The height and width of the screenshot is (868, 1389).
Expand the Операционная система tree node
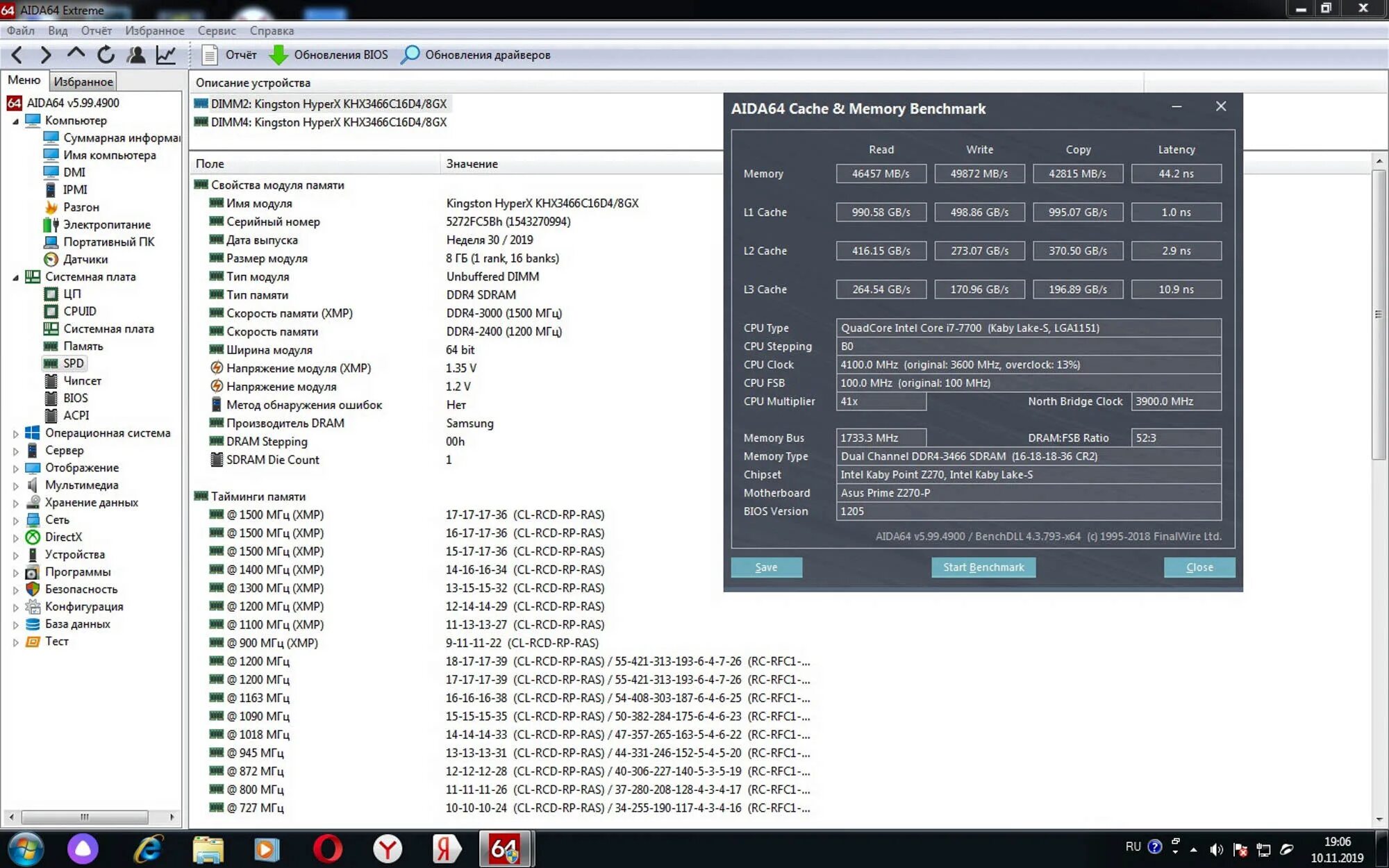click(15, 433)
